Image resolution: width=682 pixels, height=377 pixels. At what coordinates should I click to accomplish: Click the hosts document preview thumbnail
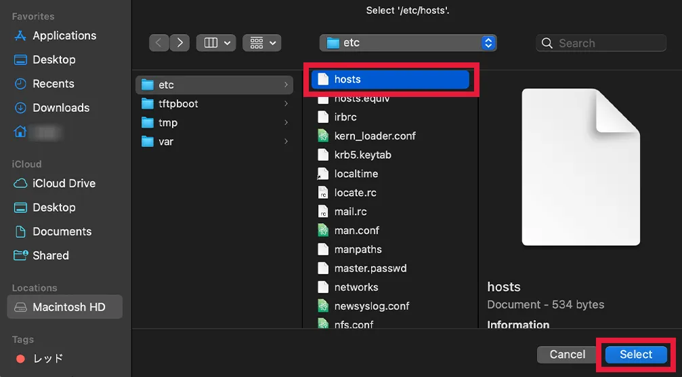[581, 167]
